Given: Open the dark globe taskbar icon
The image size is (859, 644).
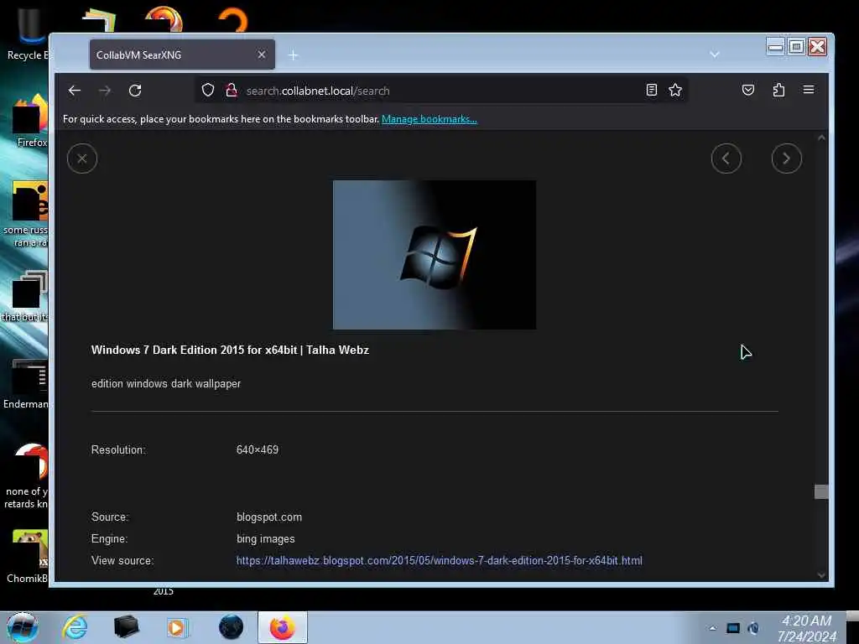Looking at the screenshot, I should [231, 627].
